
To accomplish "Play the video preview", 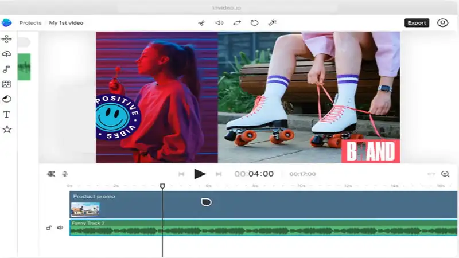I will (200, 174).
